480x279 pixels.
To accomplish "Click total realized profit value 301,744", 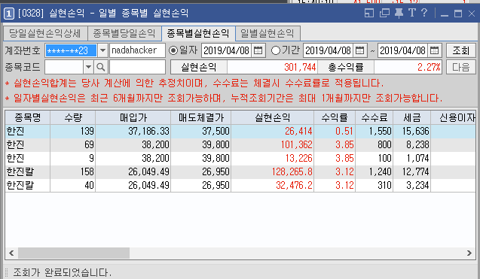I will pyautogui.click(x=300, y=67).
